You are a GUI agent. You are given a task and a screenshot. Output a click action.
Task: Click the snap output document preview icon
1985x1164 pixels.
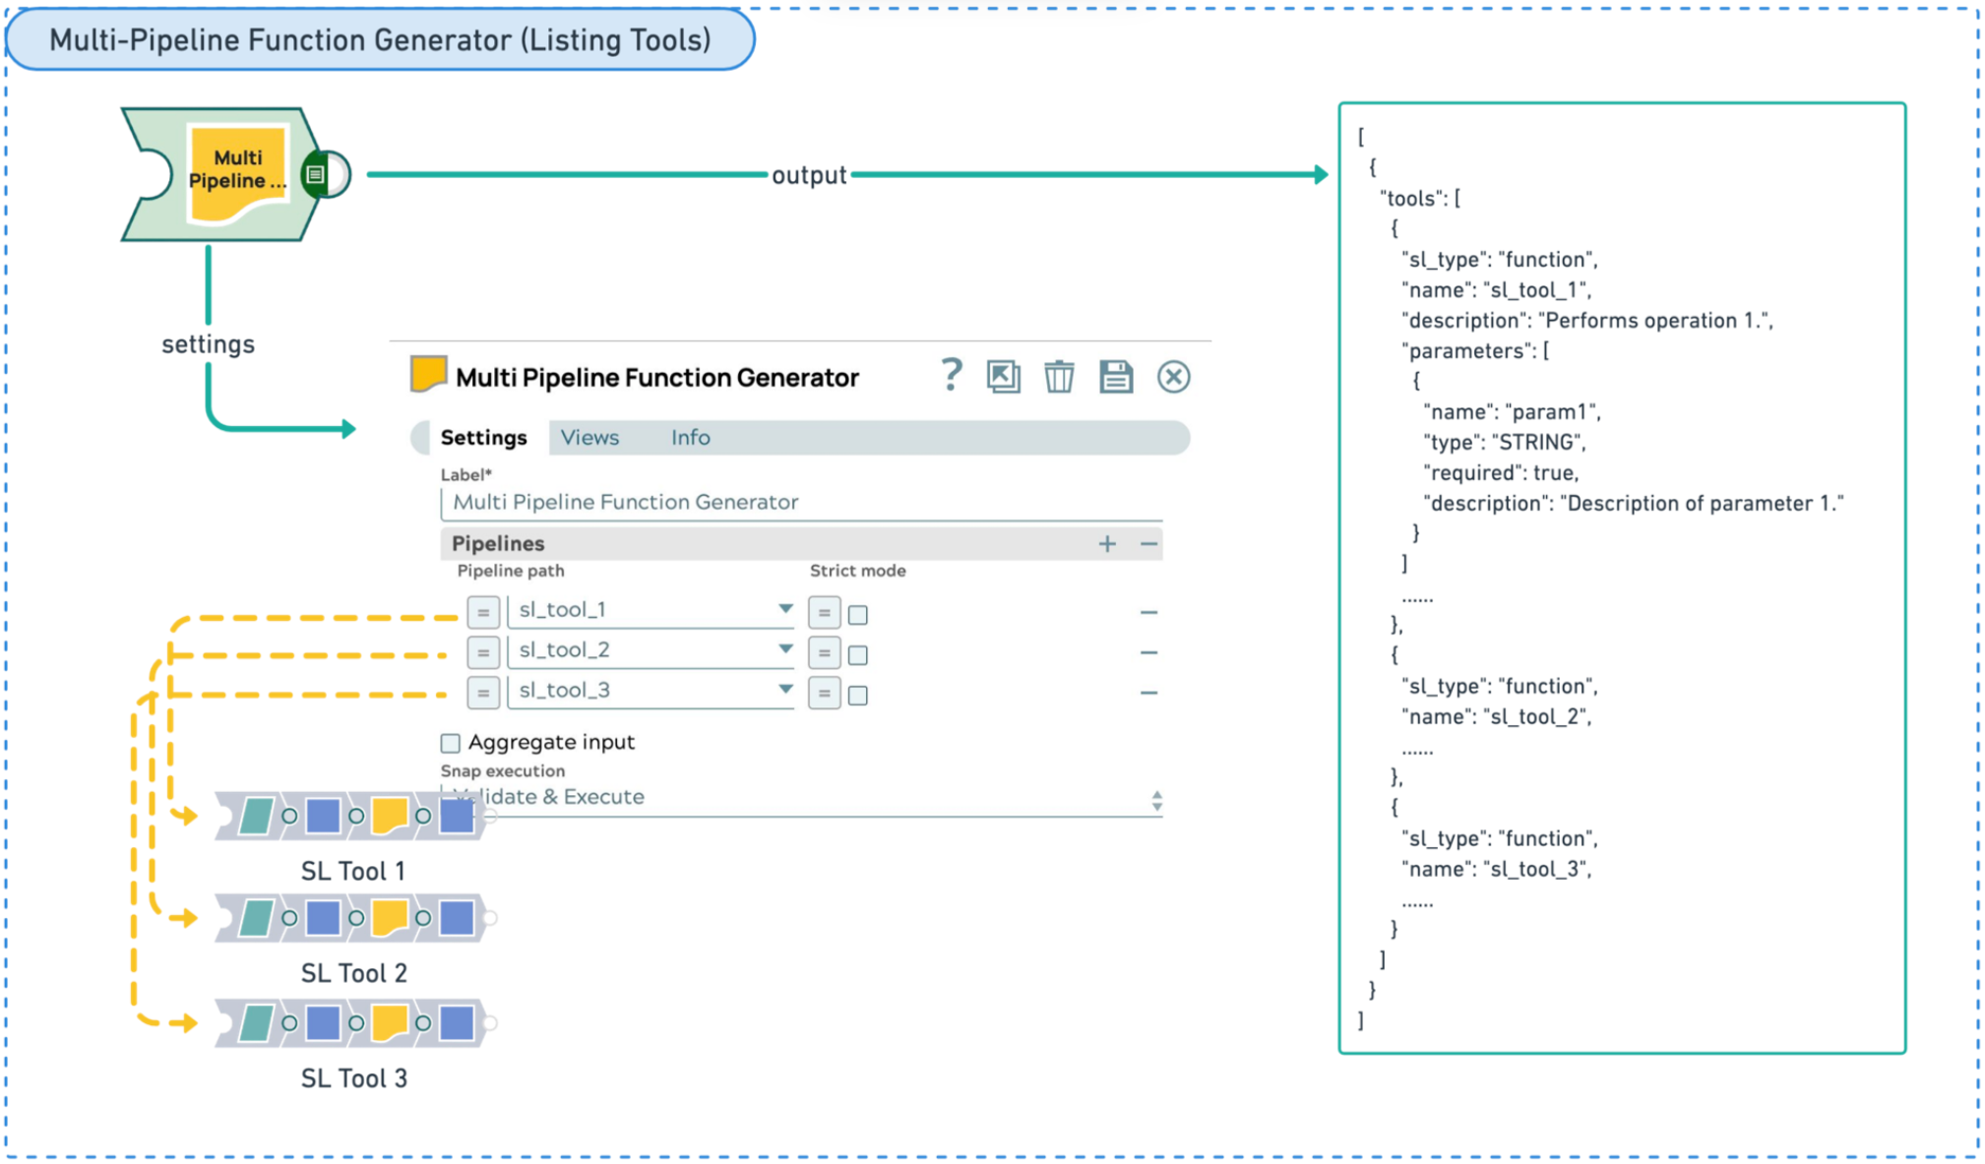point(316,175)
